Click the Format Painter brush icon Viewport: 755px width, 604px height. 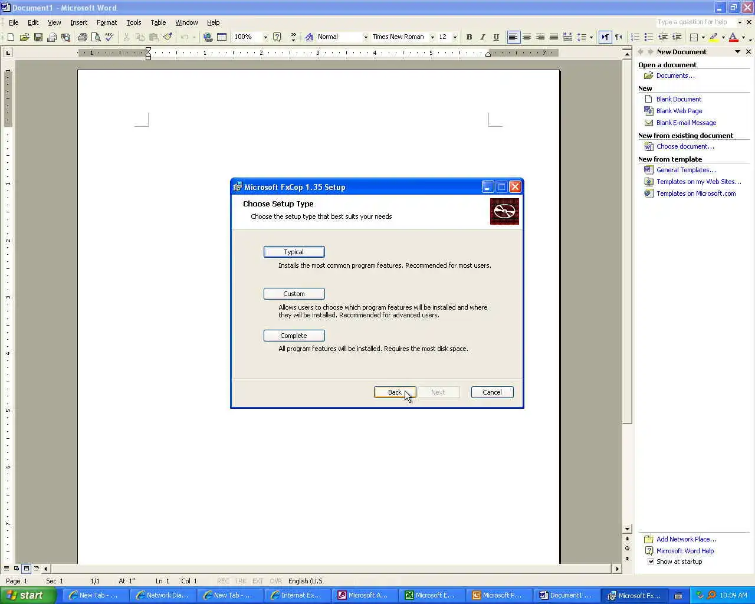pos(168,37)
